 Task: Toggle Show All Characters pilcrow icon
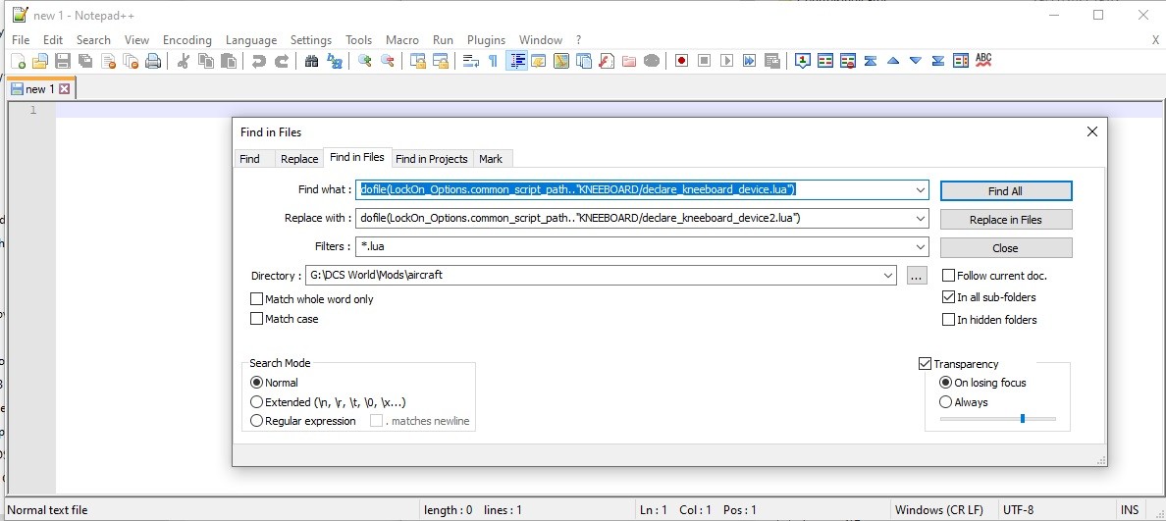(493, 61)
